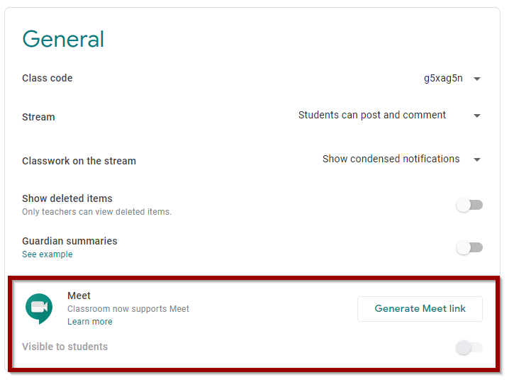Click the green Meet camera icon

click(x=39, y=308)
